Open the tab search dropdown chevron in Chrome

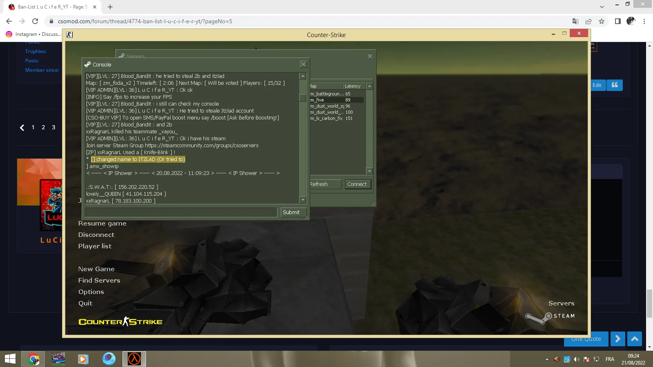point(602,7)
